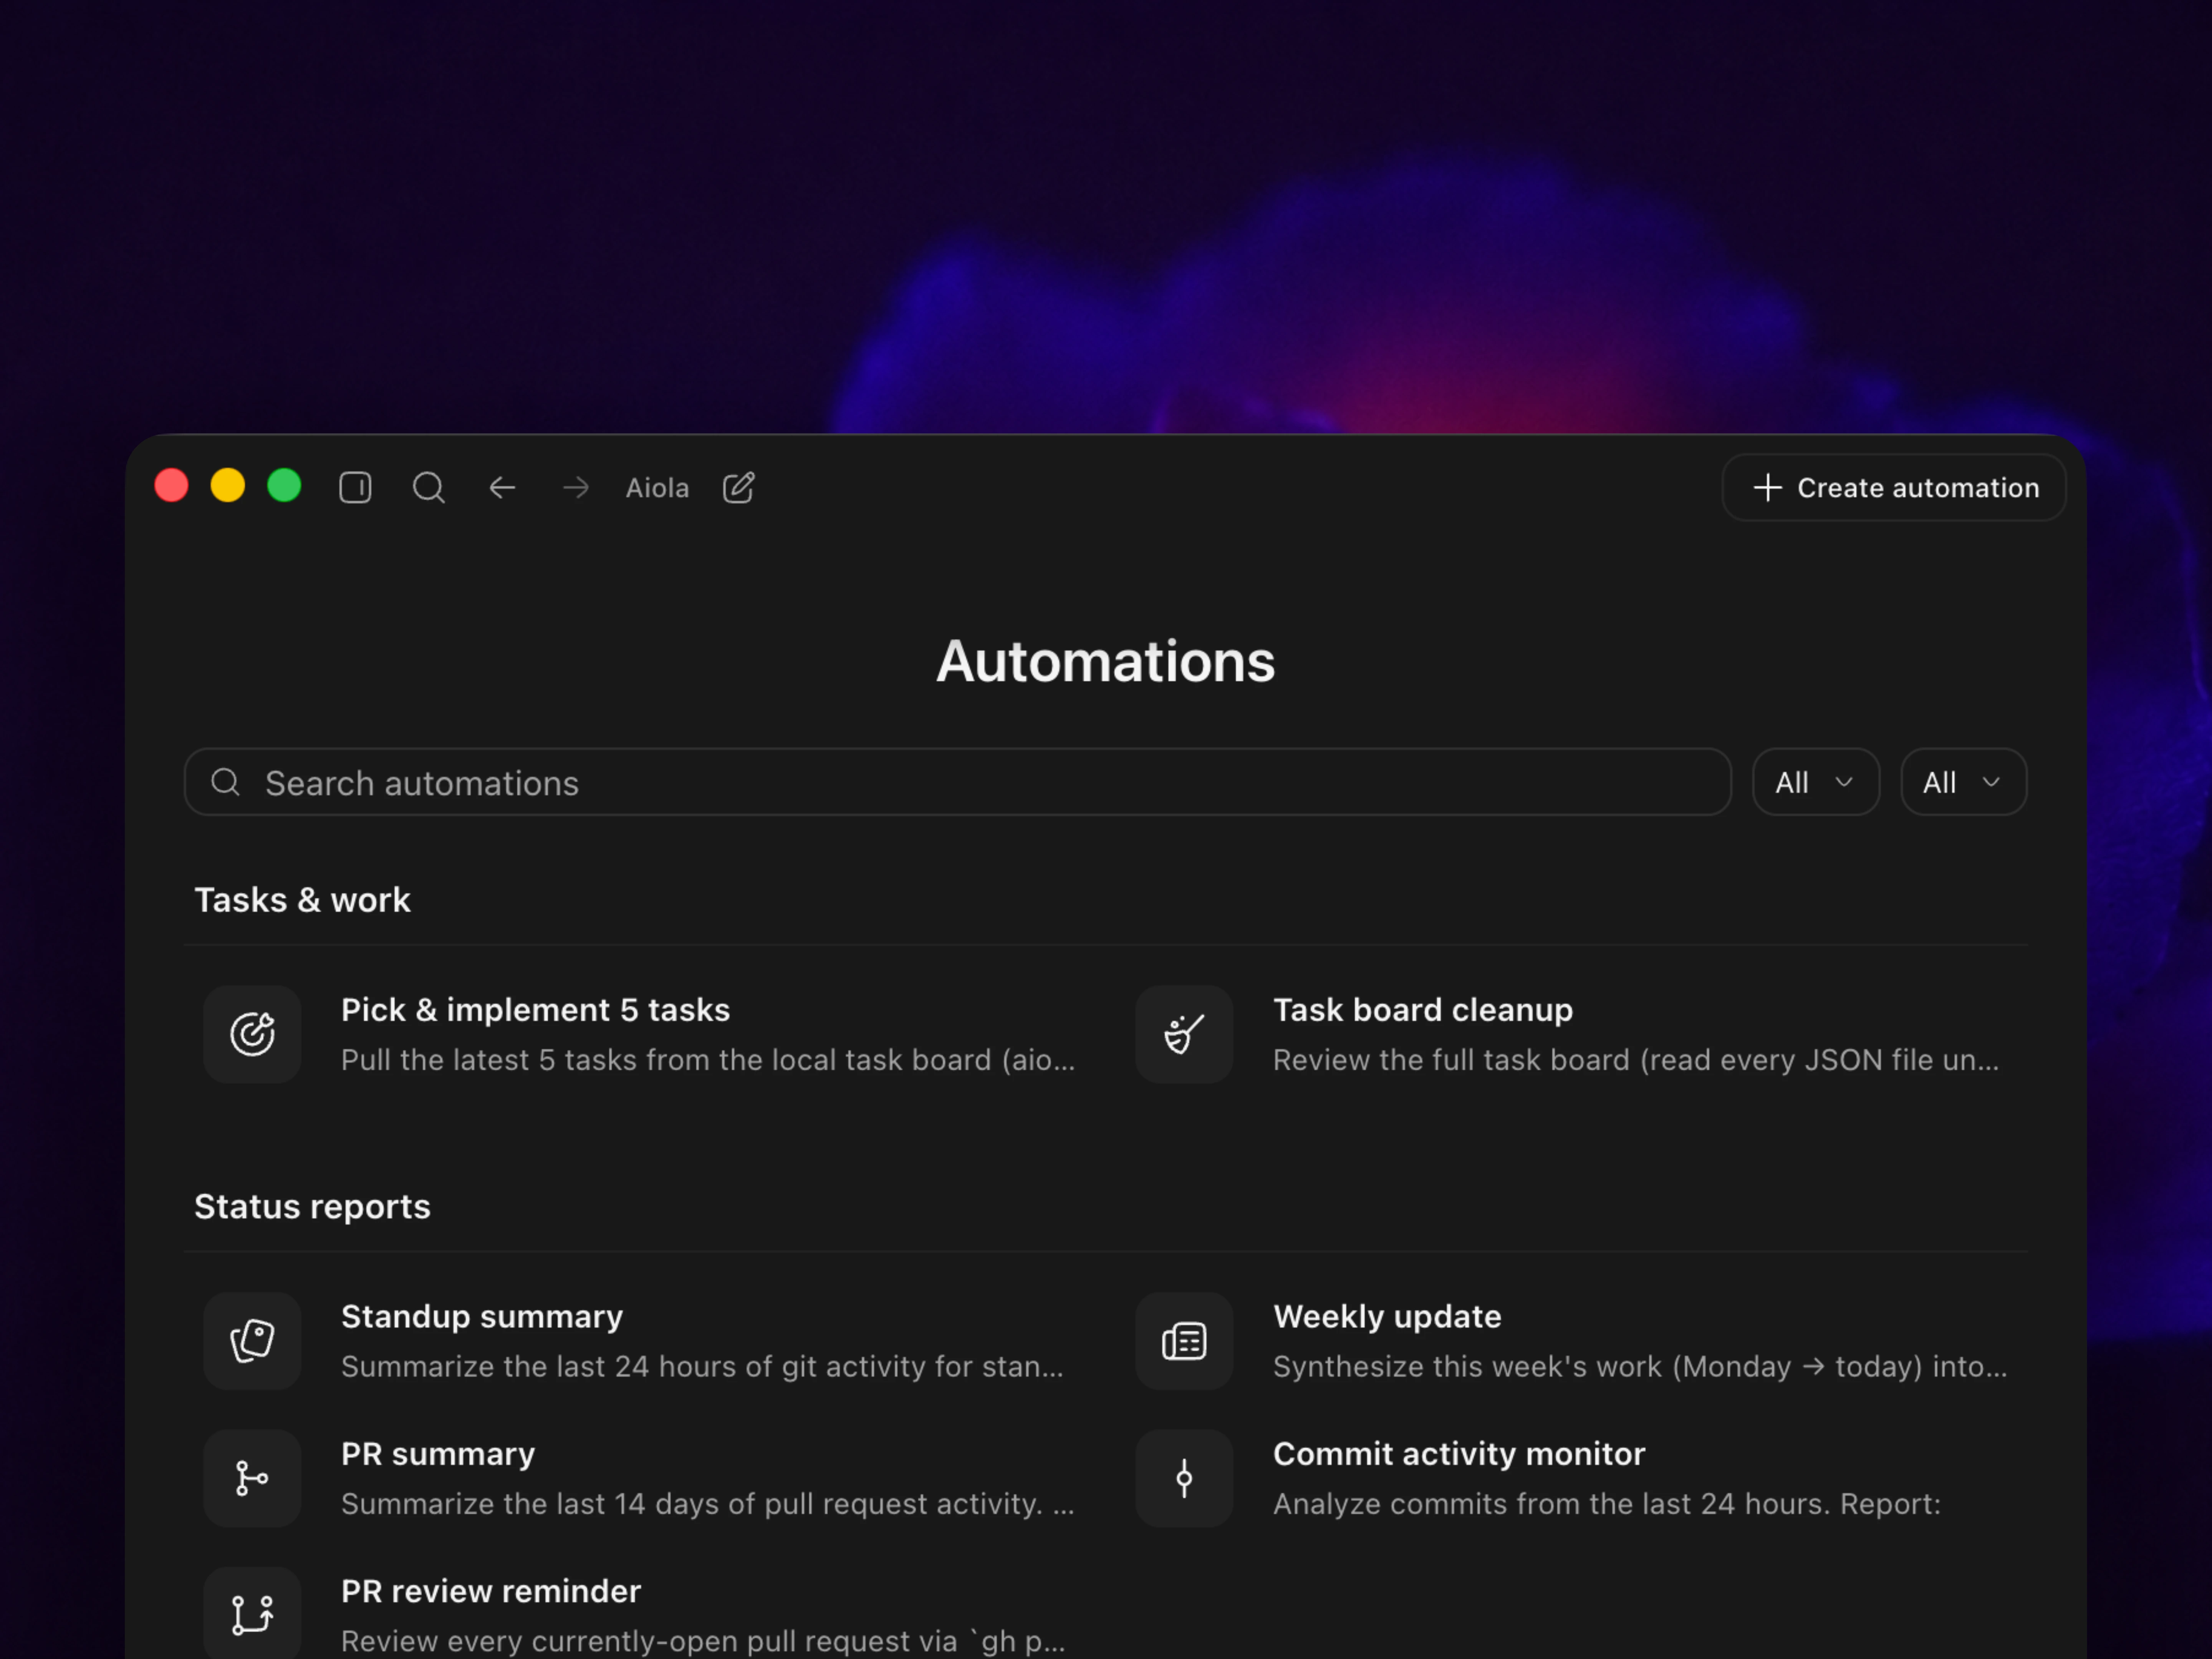Click description 'Summarize the last 24 hours of git activity'
The width and height of the screenshot is (2212, 1659).
tap(702, 1367)
